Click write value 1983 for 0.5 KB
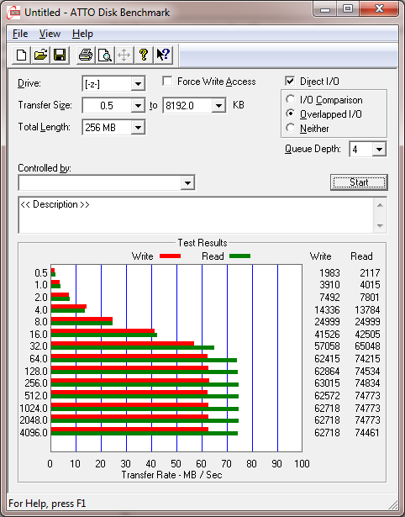 click(329, 273)
